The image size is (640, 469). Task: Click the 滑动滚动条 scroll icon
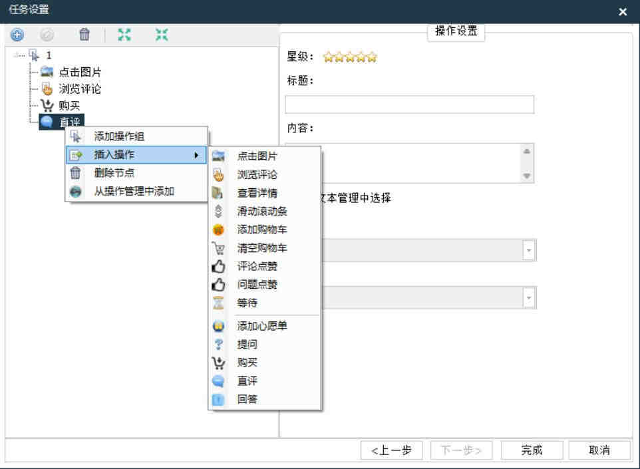(218, 212)
